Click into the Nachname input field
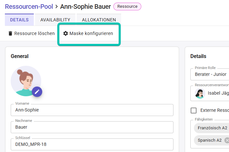 (x=92, y=127)
